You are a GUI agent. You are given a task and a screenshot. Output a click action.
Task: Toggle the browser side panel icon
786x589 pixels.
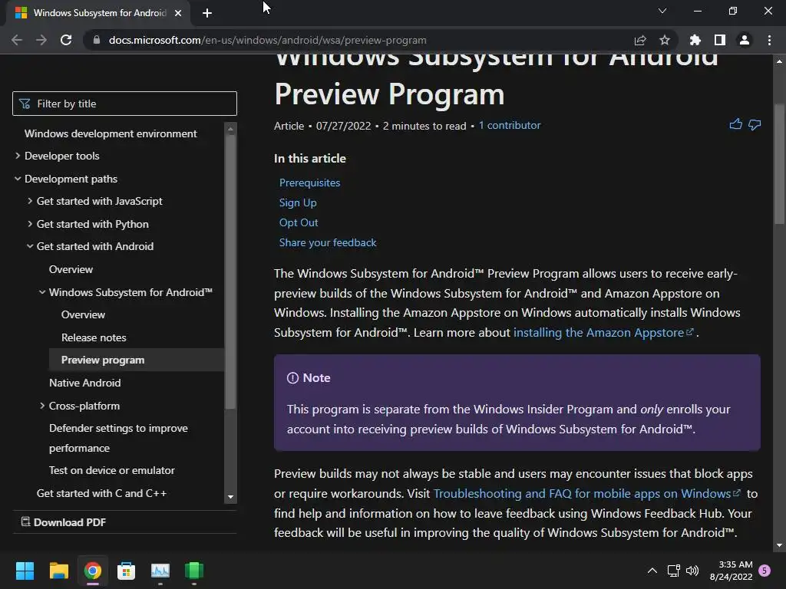(720, 40)
